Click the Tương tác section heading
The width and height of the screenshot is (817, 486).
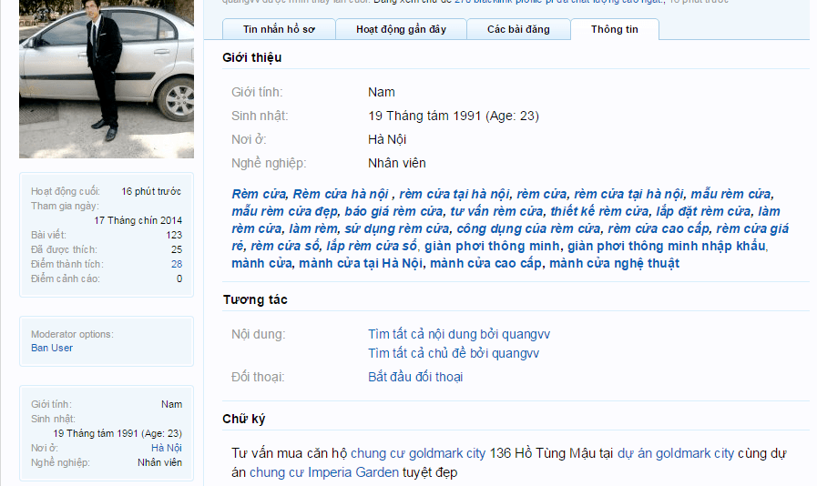click(255, 299)
